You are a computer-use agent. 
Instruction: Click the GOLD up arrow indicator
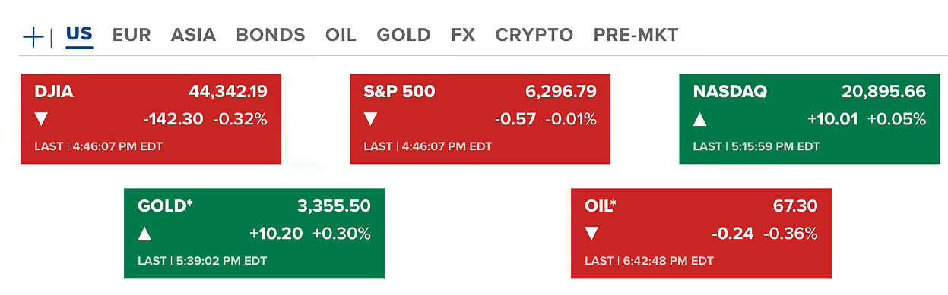[144, 234]
